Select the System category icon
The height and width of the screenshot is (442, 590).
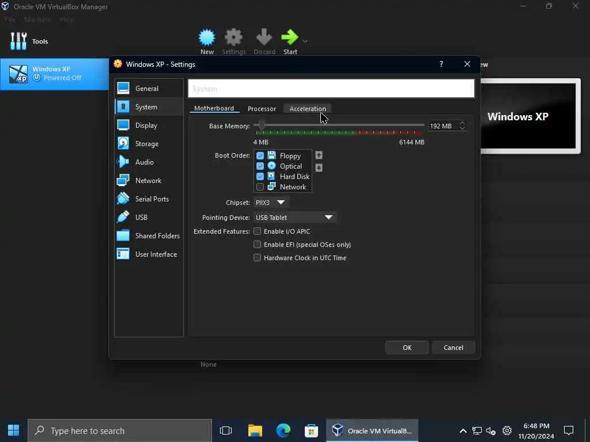[x=123, y=106]
